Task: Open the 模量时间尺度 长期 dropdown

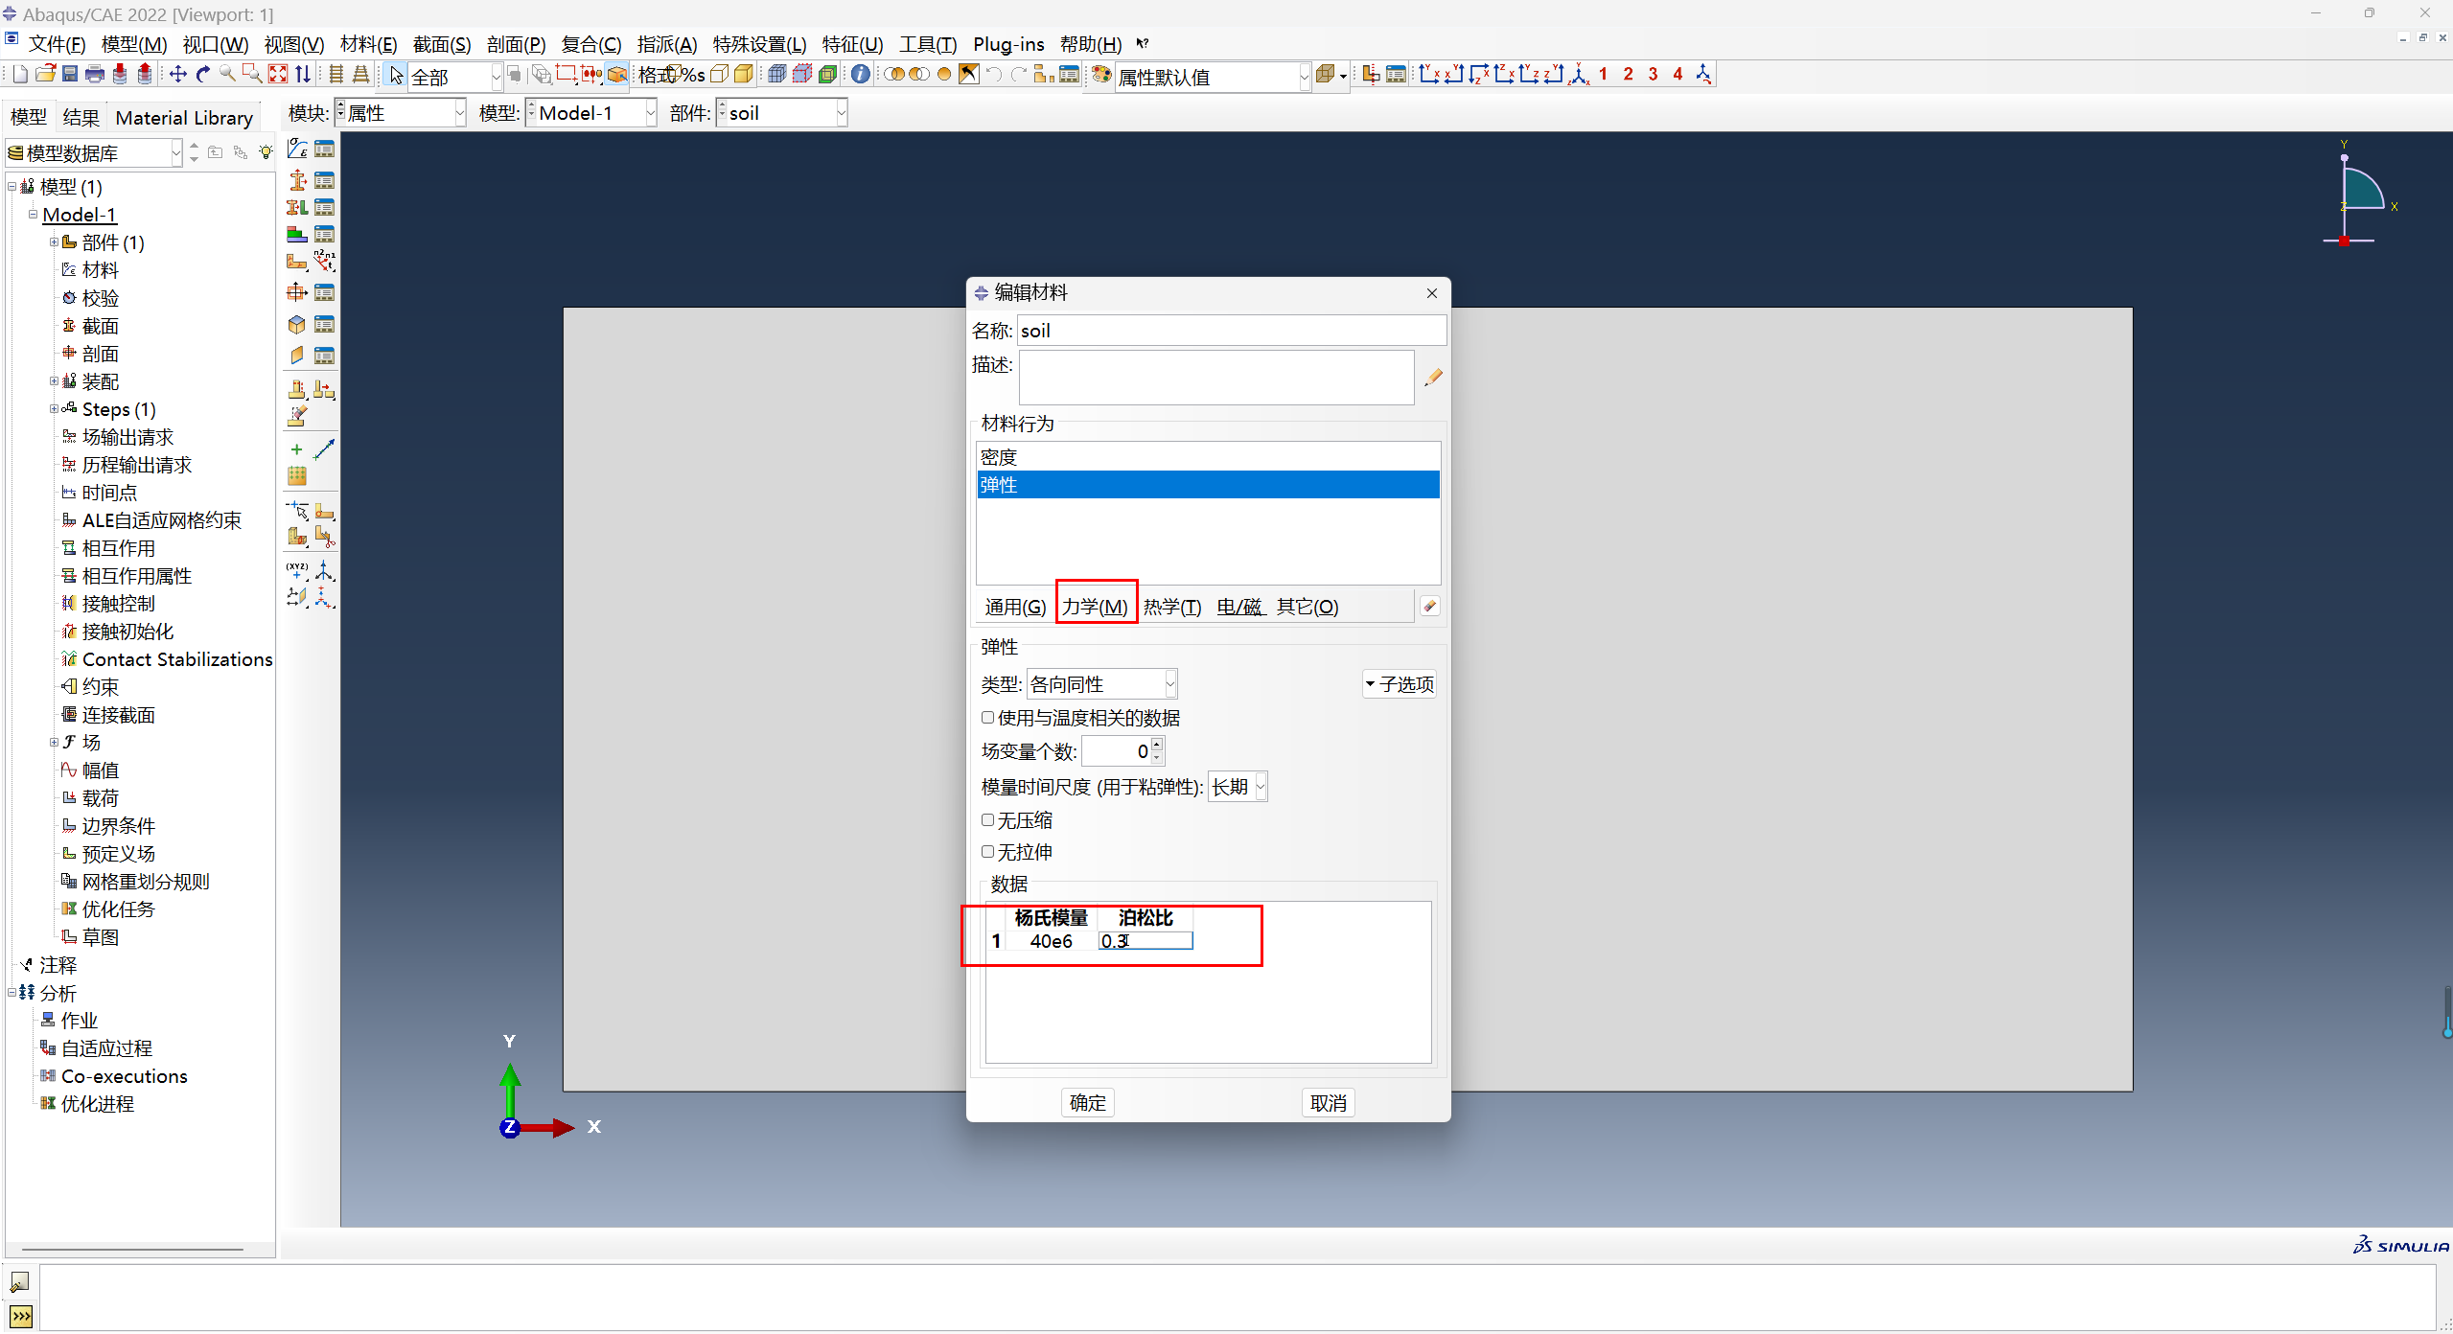Action: 1238,787
